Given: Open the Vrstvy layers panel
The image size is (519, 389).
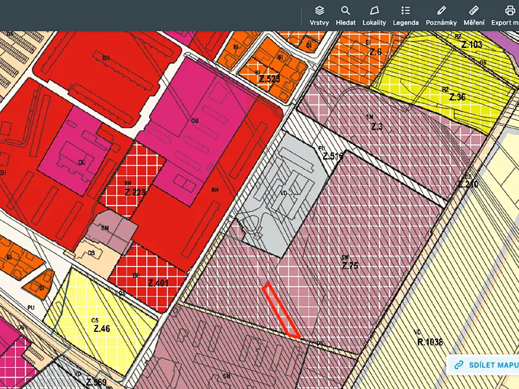Looking at the screenshot, I should (x=319, y=16).
